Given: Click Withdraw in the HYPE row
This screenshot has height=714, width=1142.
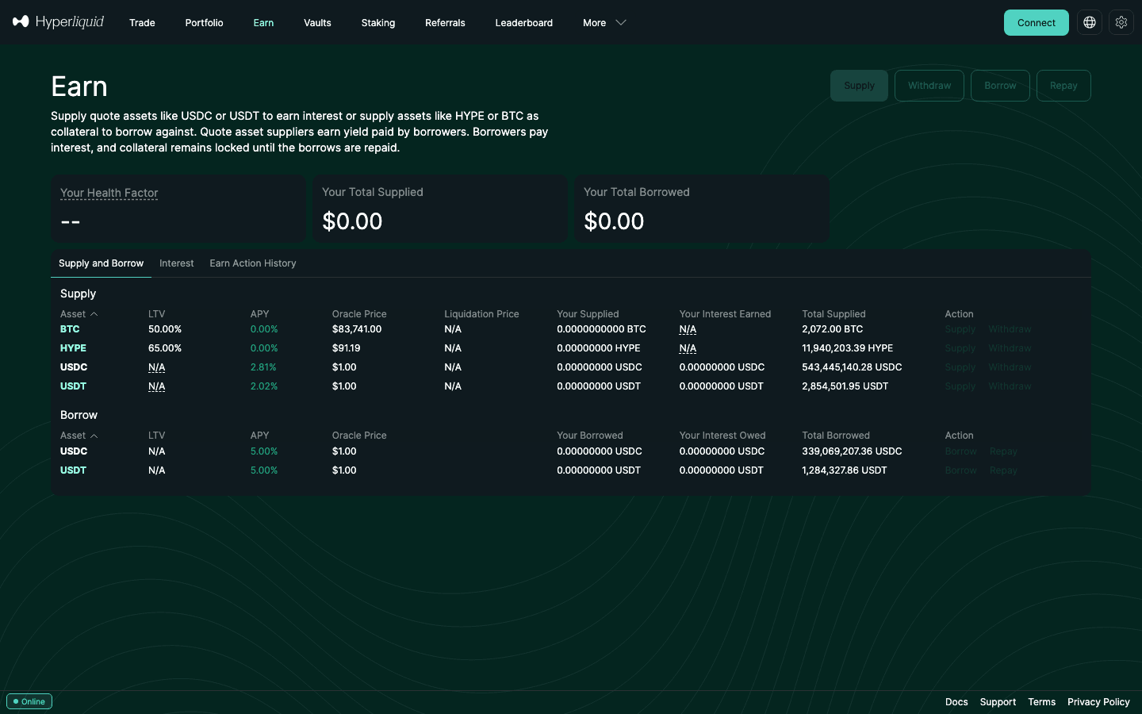Looking at the screenshot, I should click(1010, 348).
